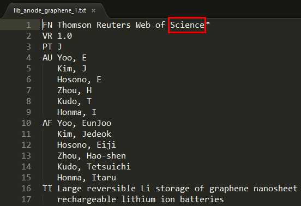Click line number 1 in gutter
301x206 pixels.
coord(28,25)
